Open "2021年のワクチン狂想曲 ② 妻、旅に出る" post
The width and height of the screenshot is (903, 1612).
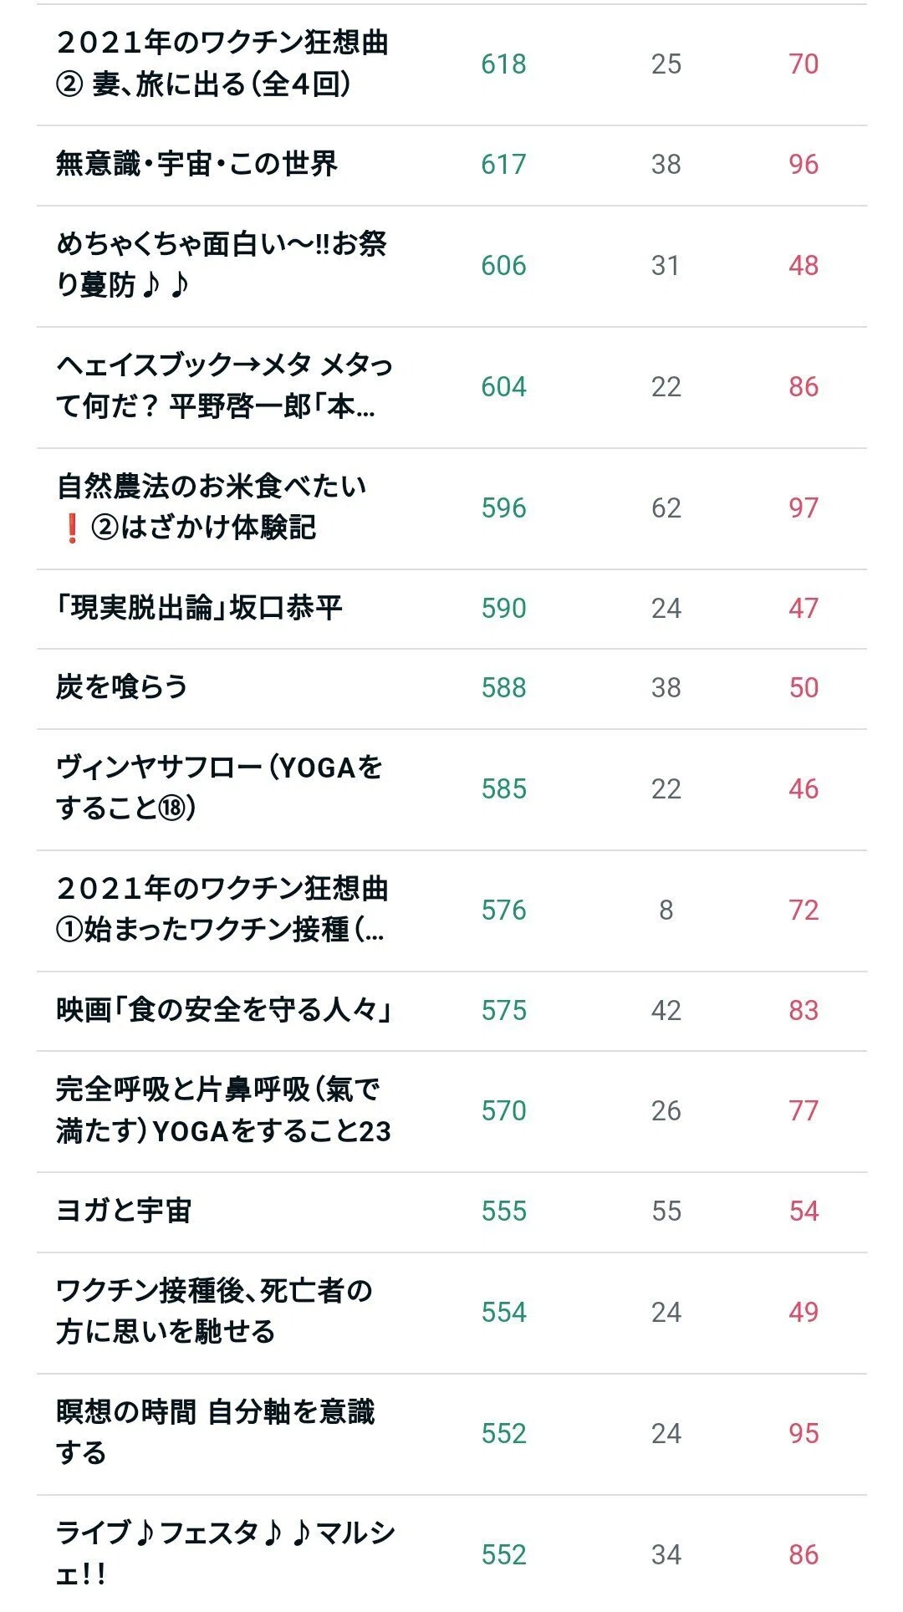click(222, 64)
